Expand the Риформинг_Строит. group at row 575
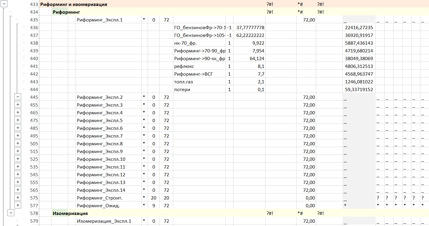429x226 pixels. (x=18, y=197)
